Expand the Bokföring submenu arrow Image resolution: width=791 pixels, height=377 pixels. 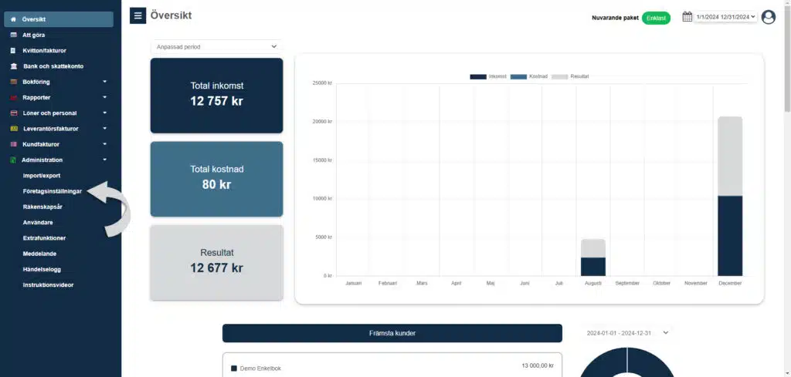[x=104, y=82]
